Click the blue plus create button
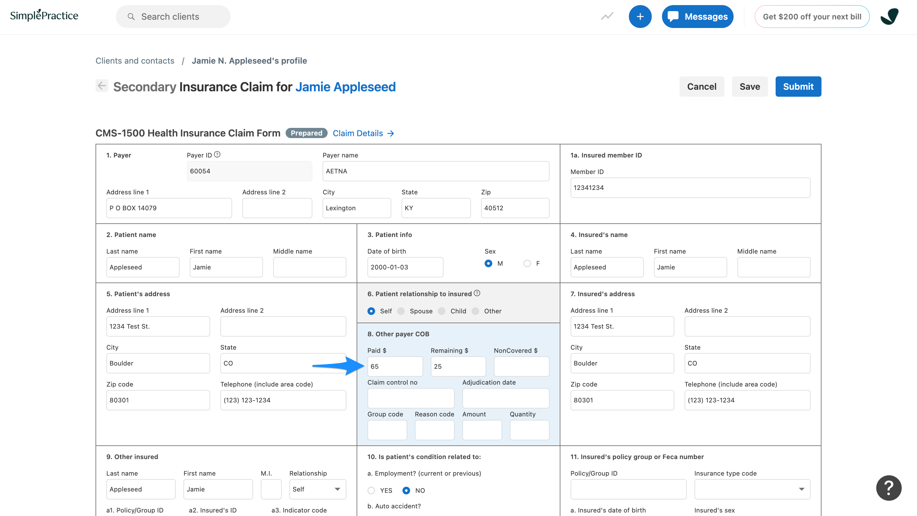 [x=640, y=16]
